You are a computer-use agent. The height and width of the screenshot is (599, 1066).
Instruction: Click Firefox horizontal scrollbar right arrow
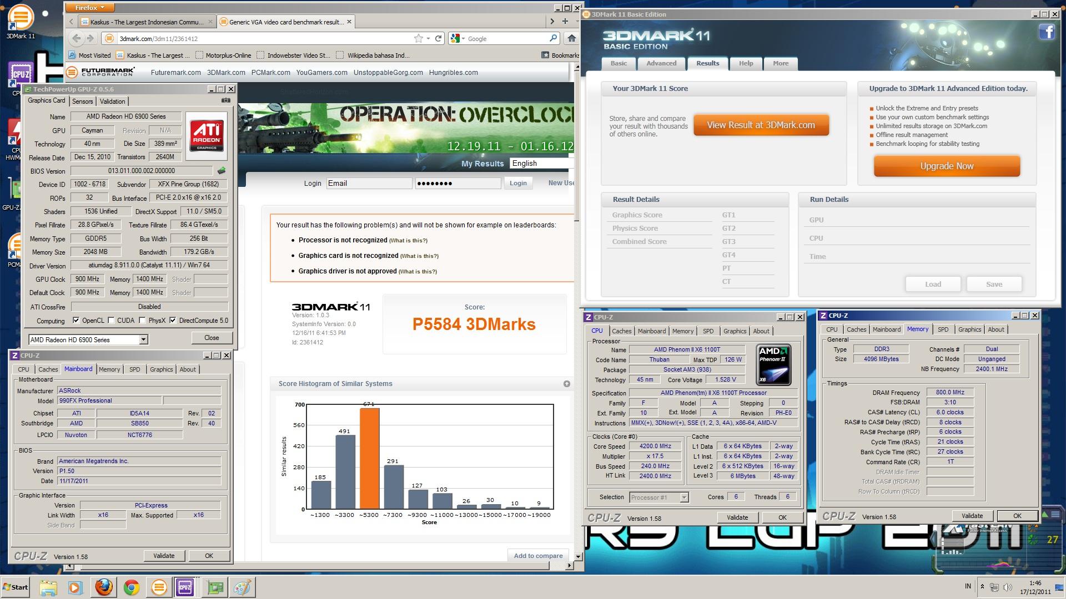[x=569, y=566]
